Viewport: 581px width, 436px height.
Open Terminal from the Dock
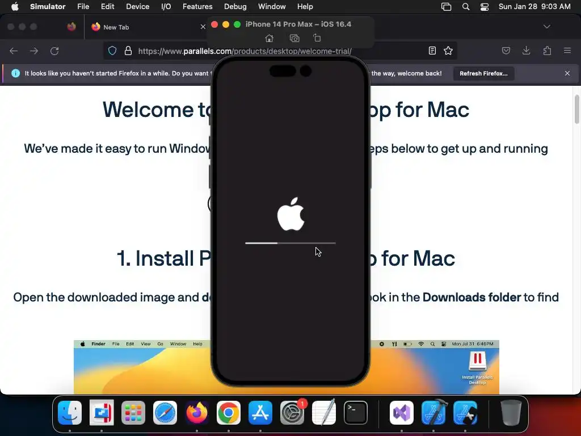(x=356, y=413)
